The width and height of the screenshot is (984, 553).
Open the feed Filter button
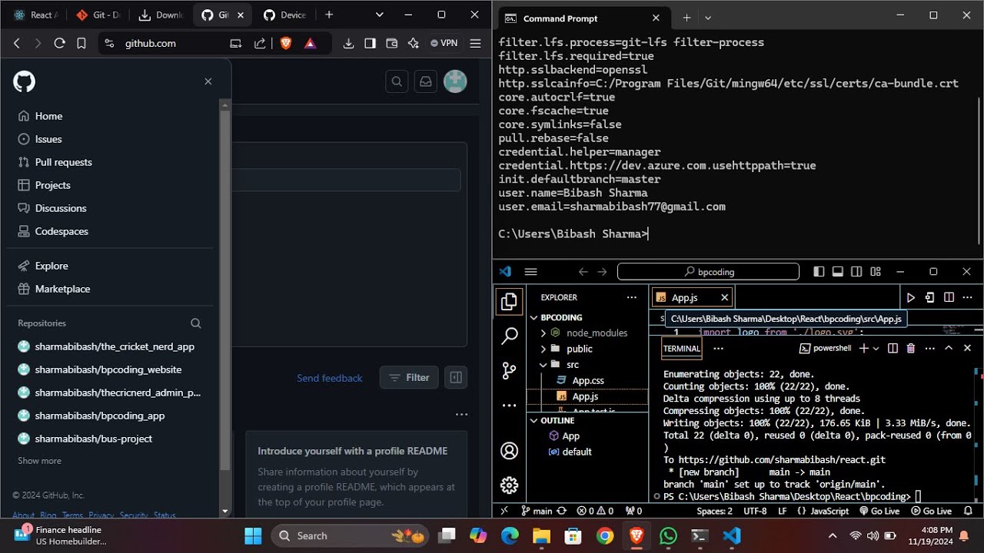click(409, 377)
